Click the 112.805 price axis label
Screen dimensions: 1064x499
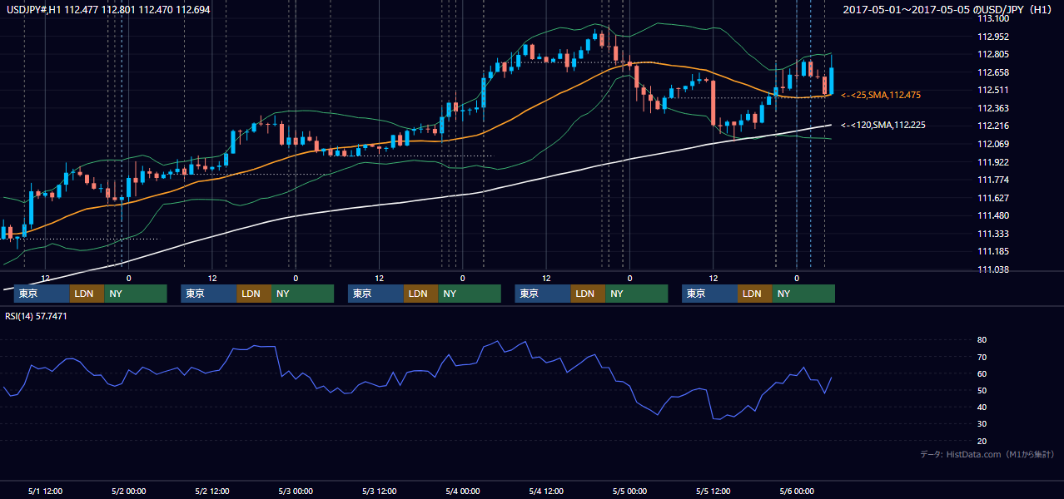(x=994, y=54)
